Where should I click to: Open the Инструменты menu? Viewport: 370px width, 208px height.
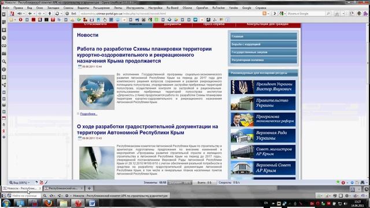135,8
